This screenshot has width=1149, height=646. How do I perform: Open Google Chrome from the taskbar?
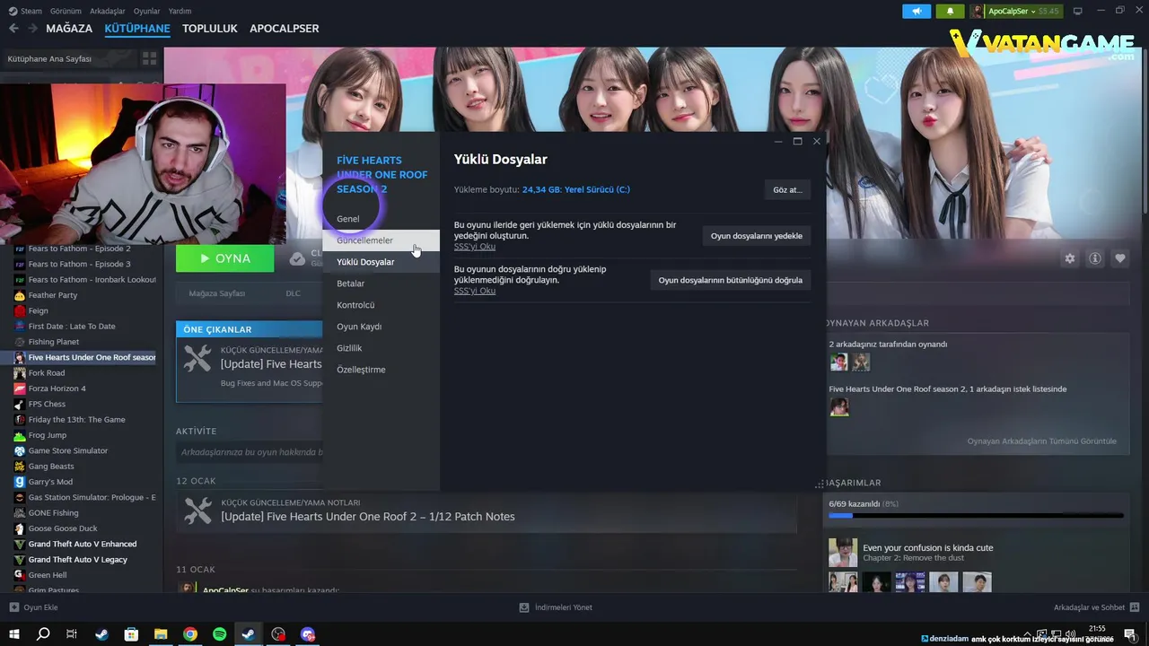coord(190,634)
